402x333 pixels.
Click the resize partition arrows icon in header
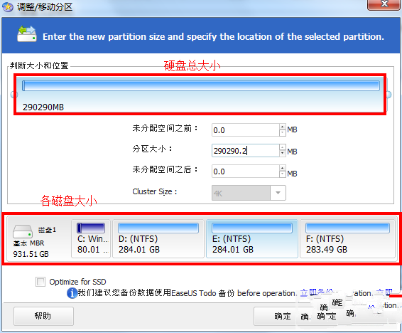coord(27,33)
